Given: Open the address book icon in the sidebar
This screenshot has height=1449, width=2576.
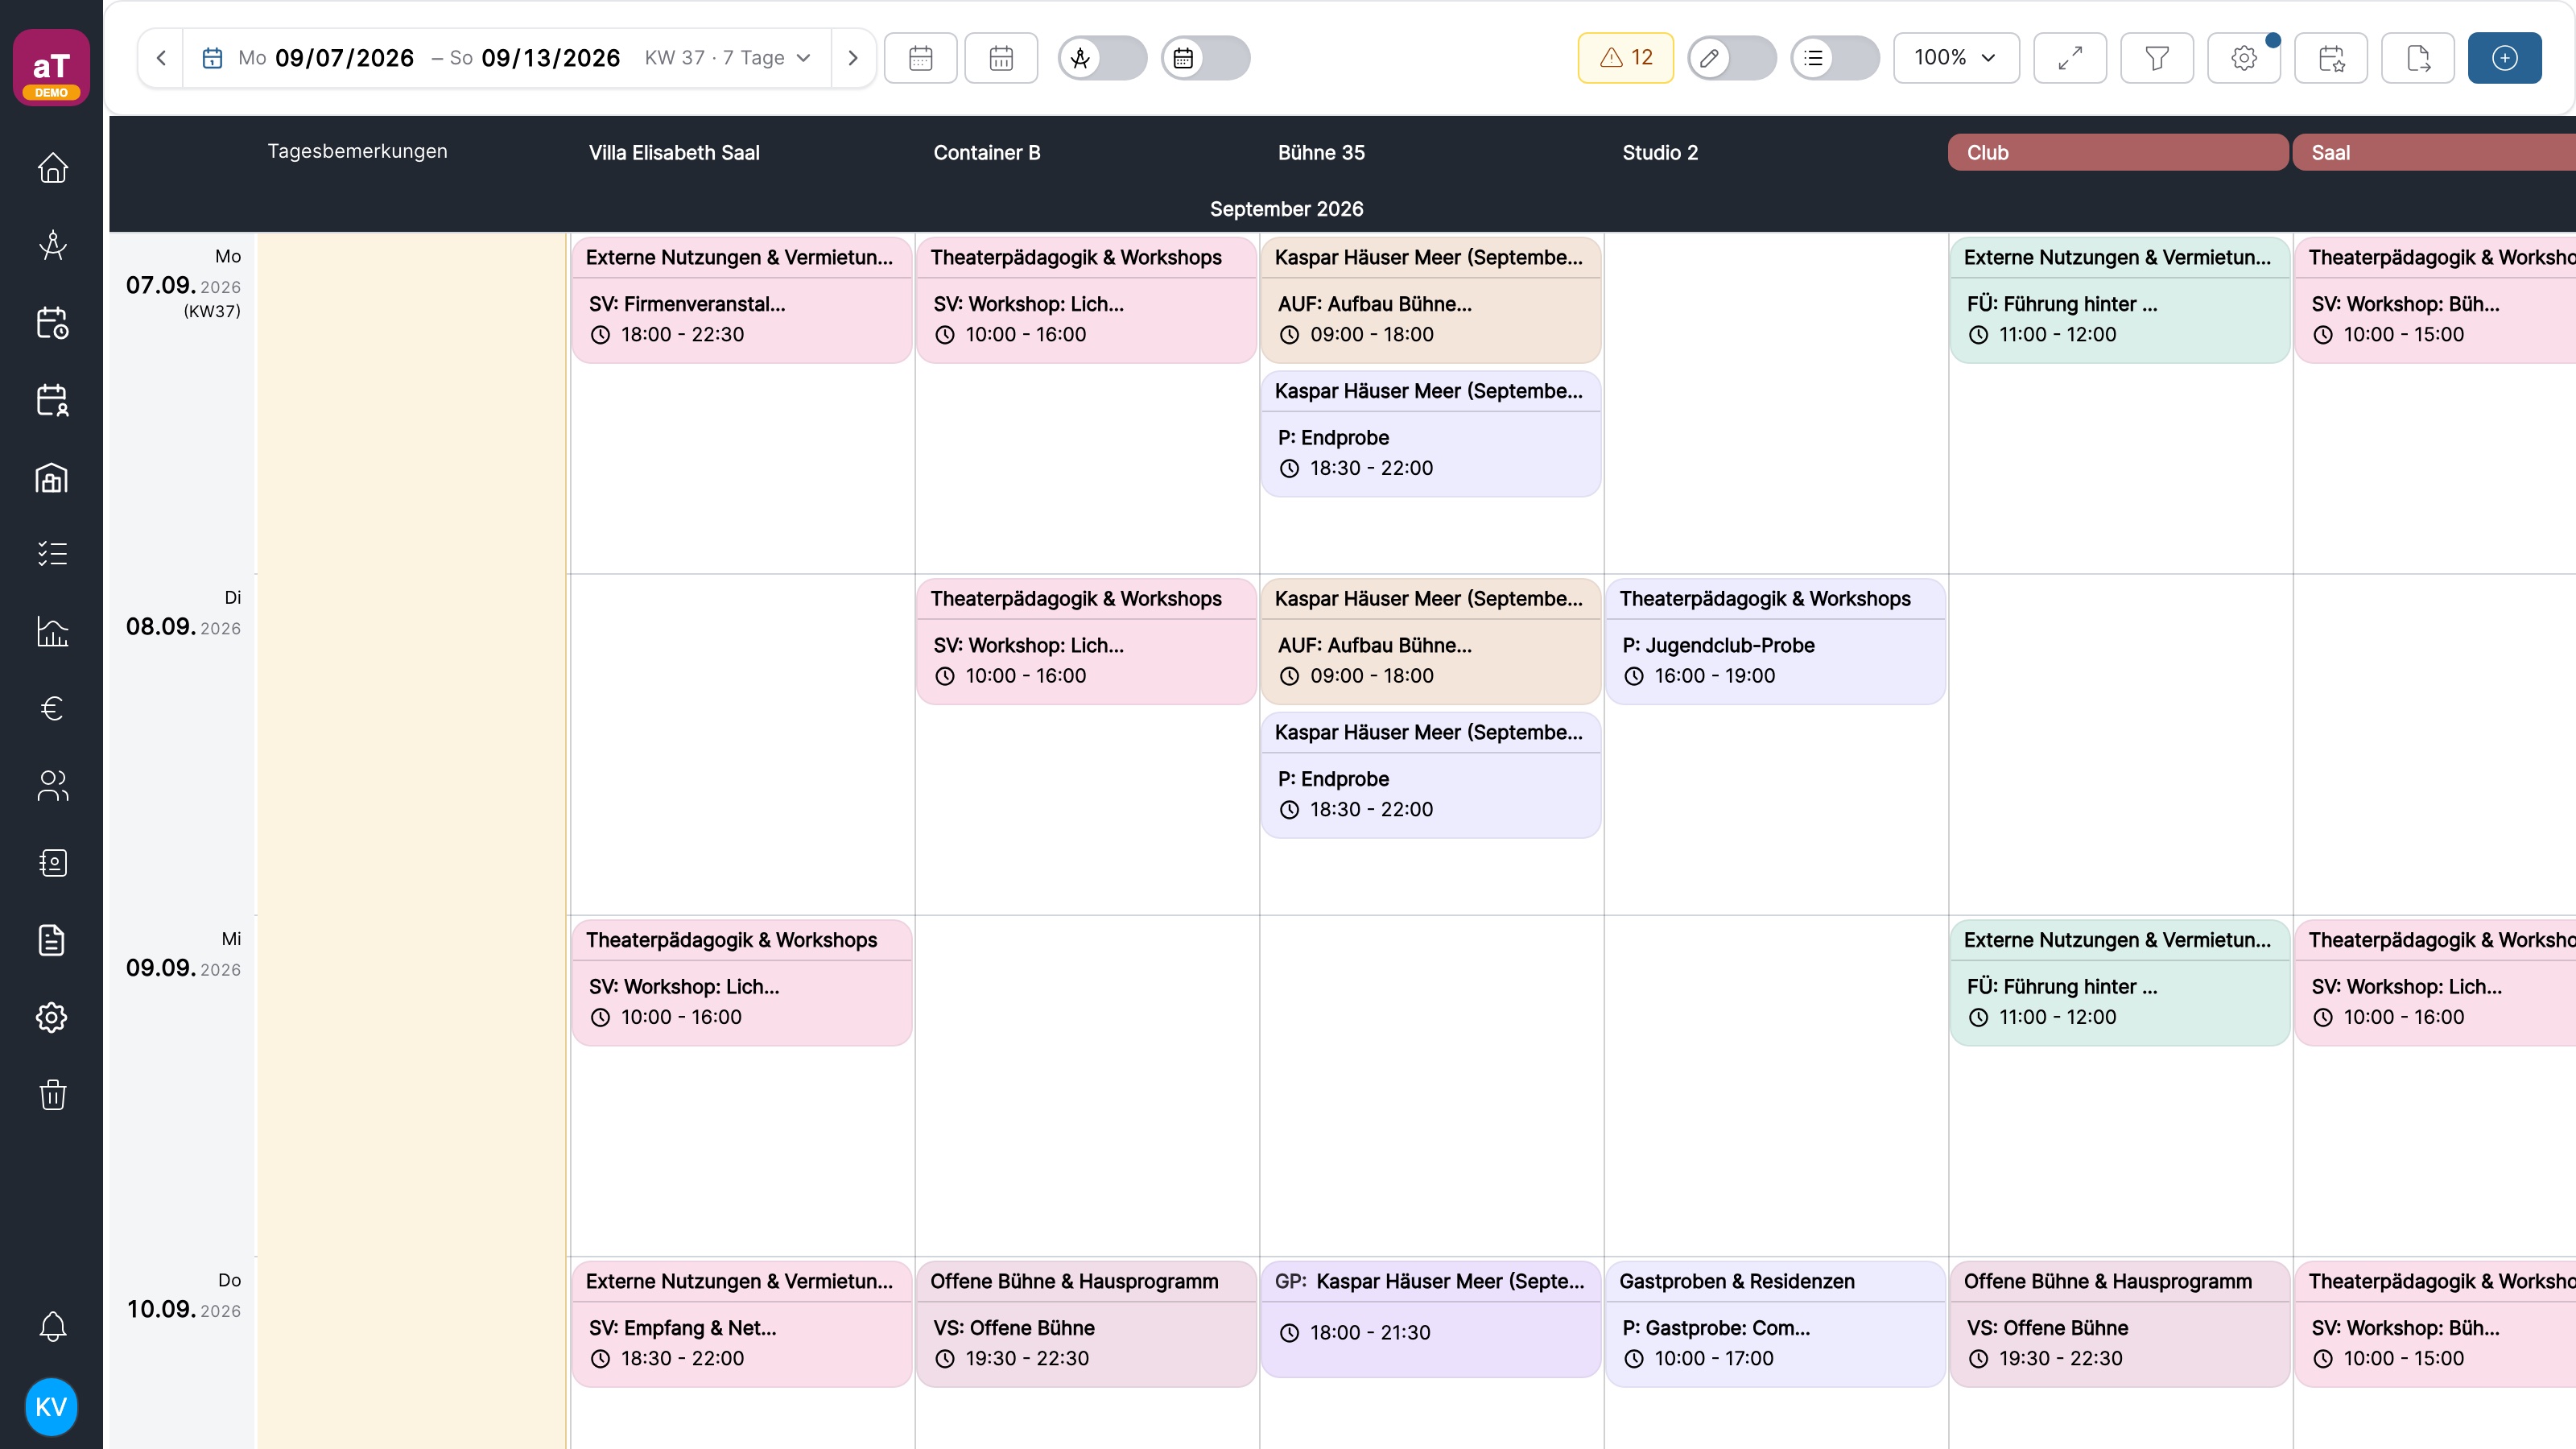Looking at the screenshot, I should [52, 863].
